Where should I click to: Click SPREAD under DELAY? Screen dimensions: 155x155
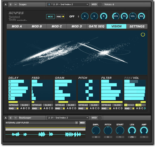(x=14, y=105)
